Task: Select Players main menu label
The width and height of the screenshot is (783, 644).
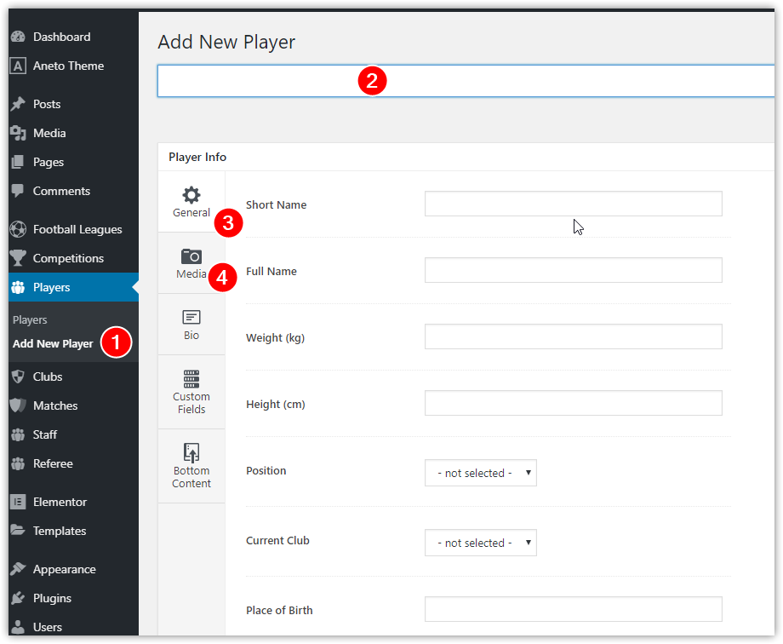Action: click(x=51, y=288)
